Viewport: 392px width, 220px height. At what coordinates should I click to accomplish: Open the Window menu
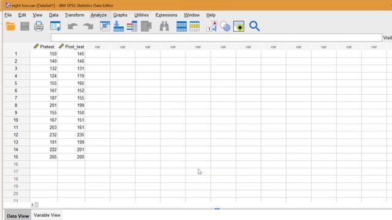click(x=192, y=15)
